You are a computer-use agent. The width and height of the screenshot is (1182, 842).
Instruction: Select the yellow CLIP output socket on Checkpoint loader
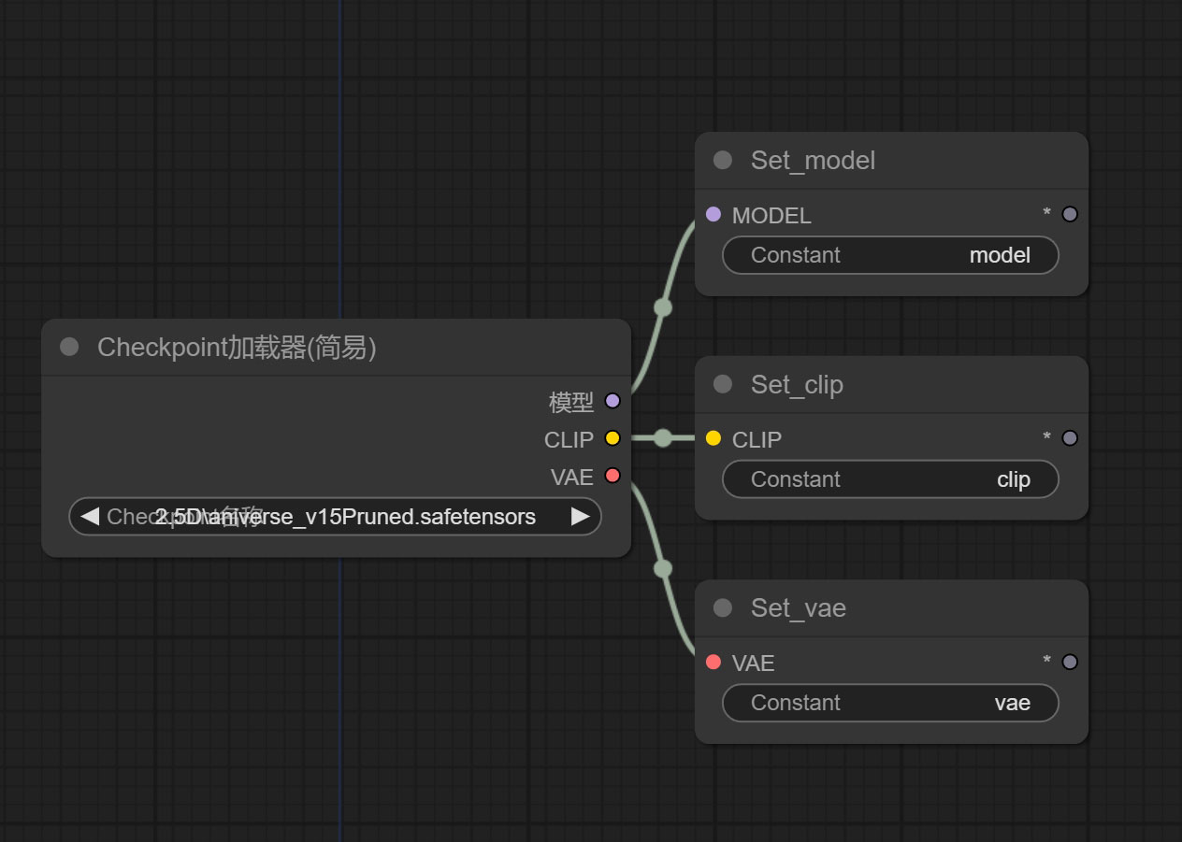613,438
